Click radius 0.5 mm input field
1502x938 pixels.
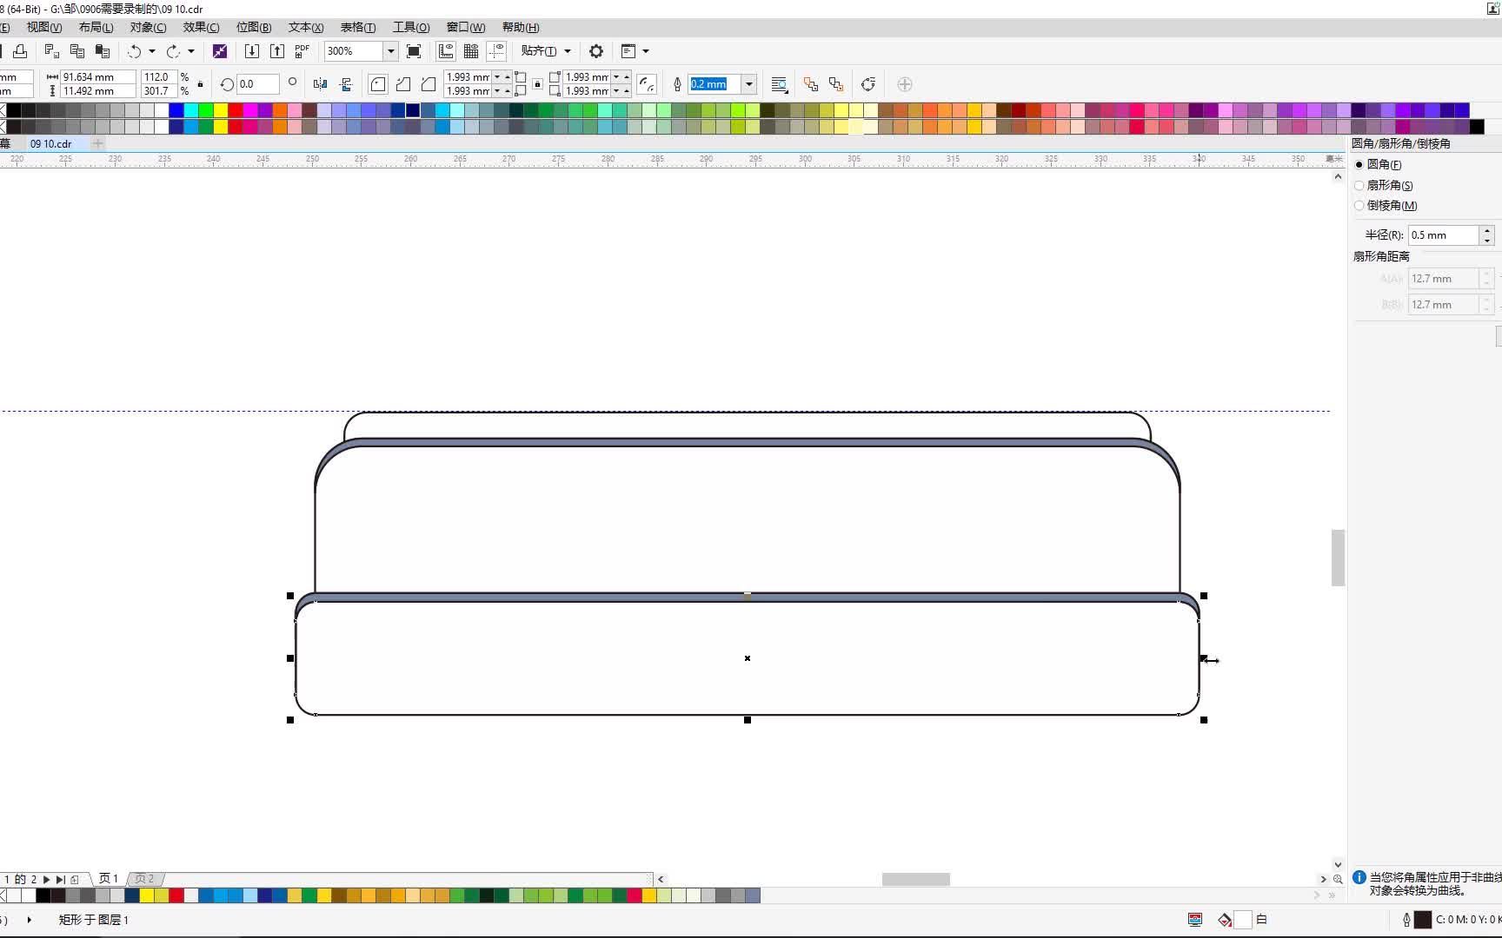(1444, 235)
